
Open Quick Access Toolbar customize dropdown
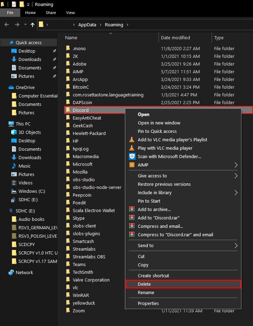coord(28,5)
